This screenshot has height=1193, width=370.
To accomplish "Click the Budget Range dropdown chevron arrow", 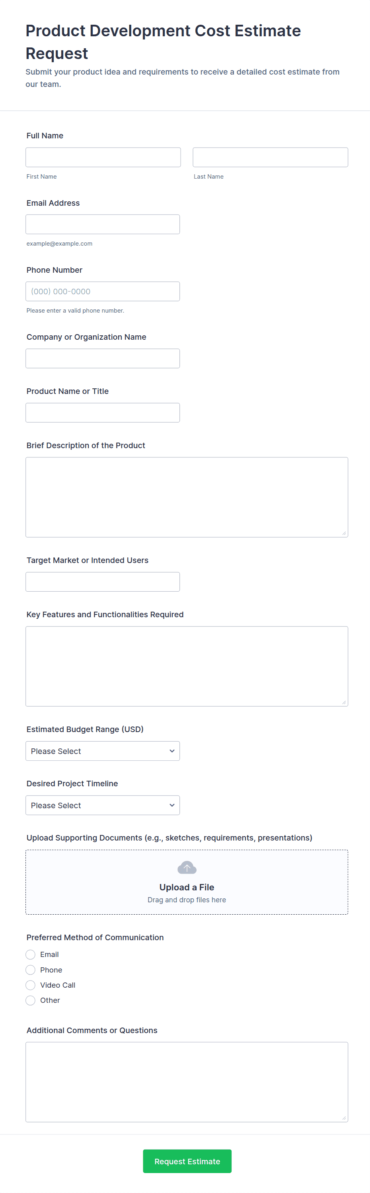I will click(172, 751).
